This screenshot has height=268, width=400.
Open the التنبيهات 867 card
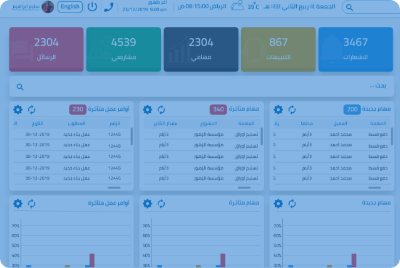point(278,49)
